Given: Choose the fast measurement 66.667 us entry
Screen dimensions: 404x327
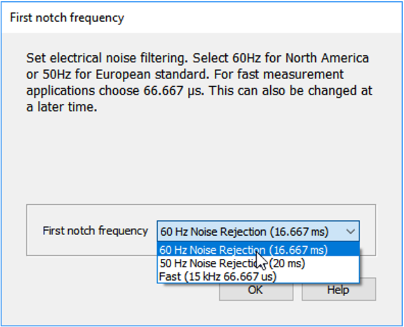Looking at the screenshot, I should click(258, 276).
